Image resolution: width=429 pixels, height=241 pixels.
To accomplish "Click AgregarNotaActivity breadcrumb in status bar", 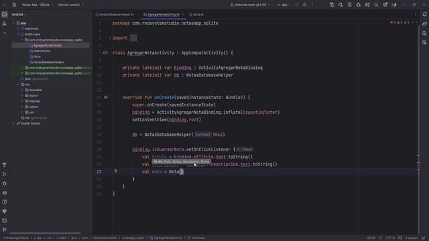I will 166,238.
